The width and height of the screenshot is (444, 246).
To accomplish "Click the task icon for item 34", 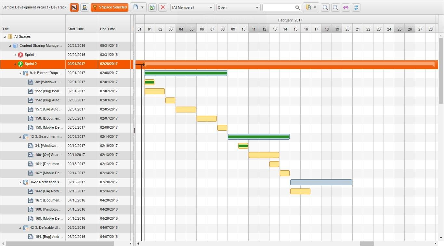I will 31,146.
